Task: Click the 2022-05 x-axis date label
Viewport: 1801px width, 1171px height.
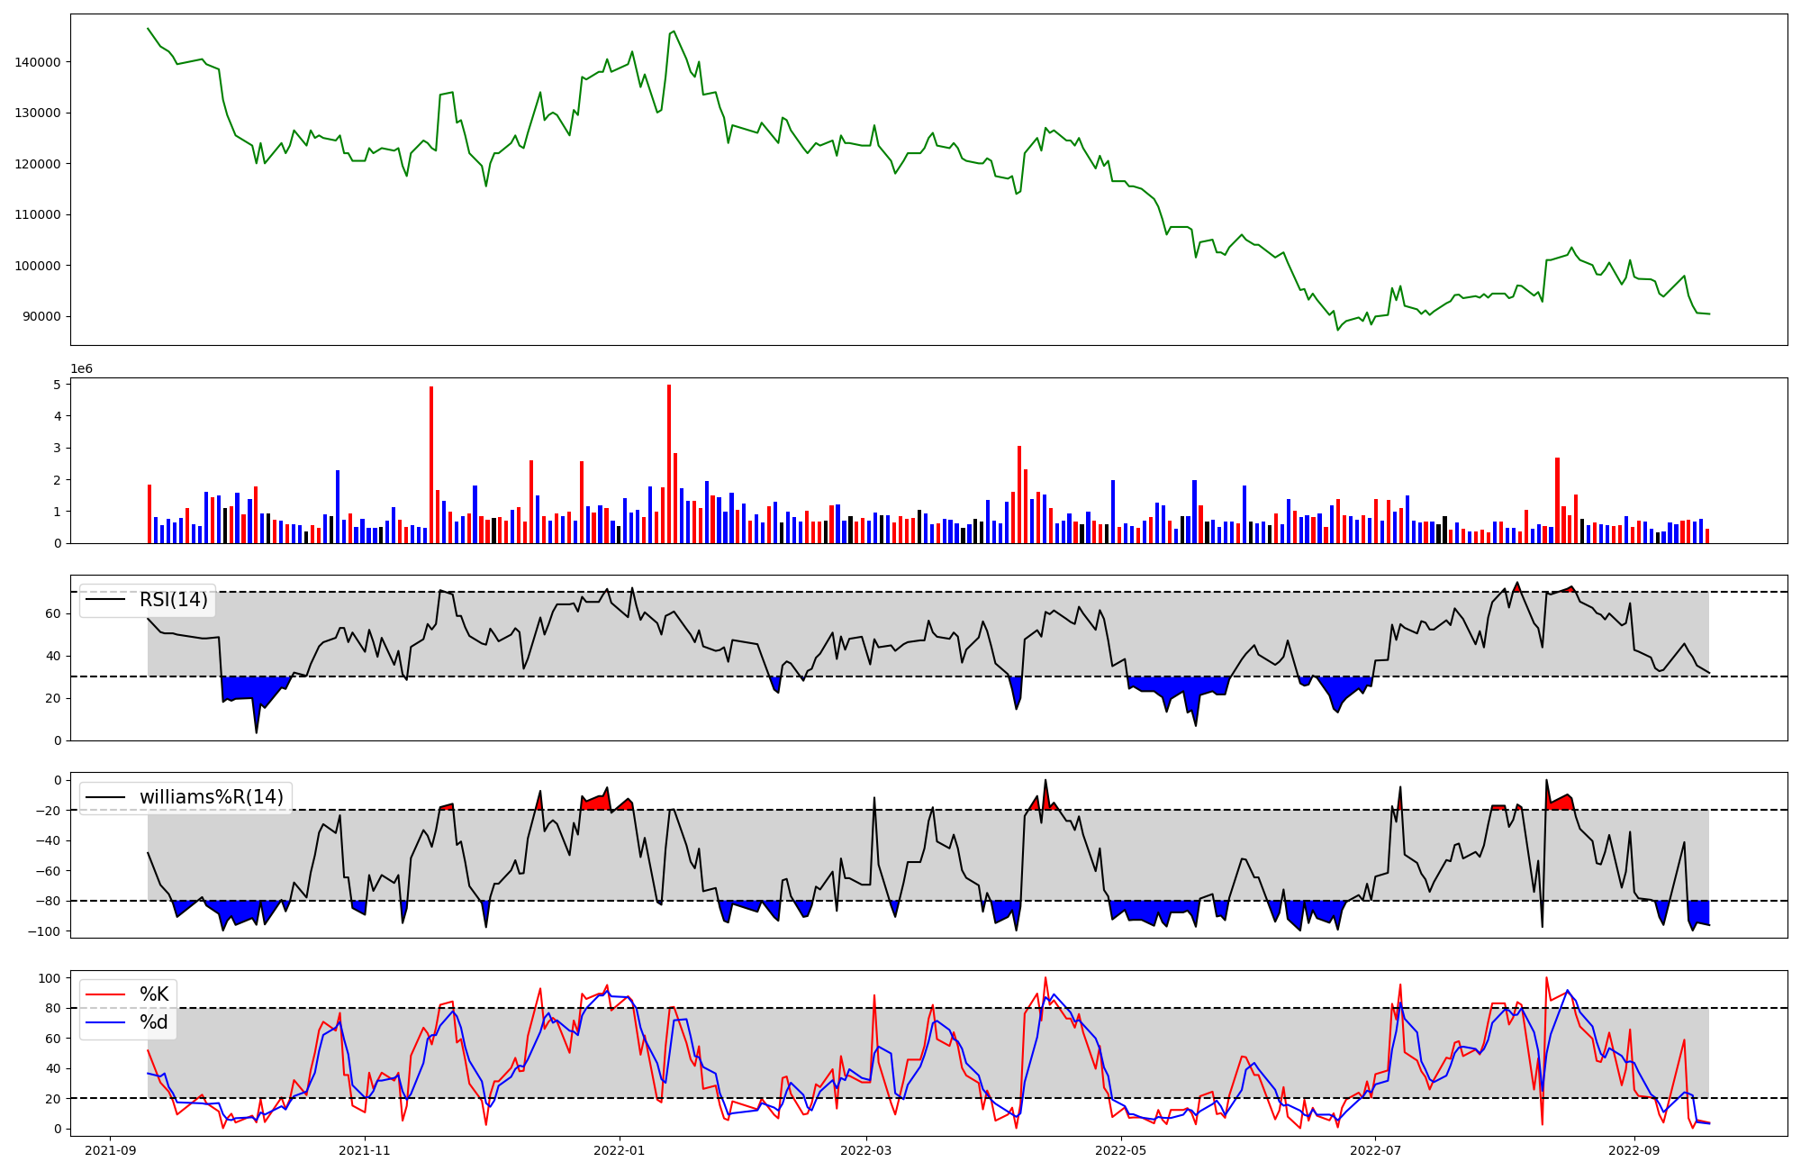Action: [1121, 1150]
